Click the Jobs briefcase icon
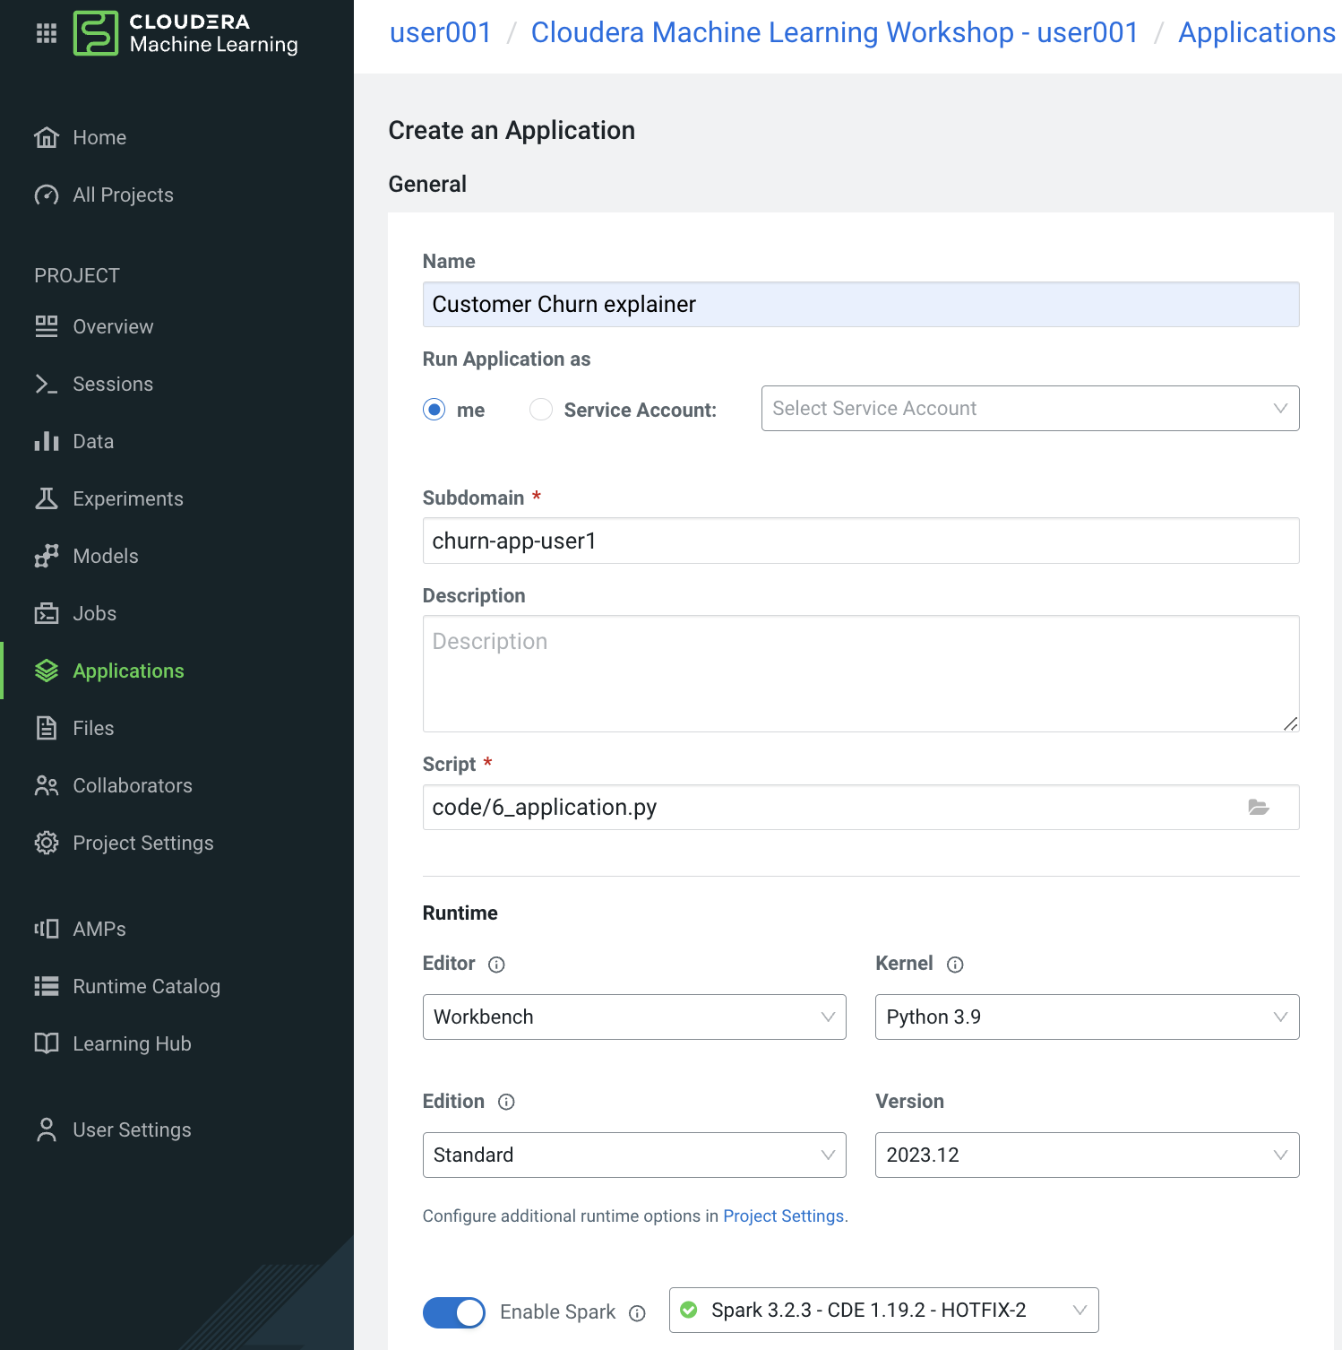The image size is (1342, 1350). [47, 613]
